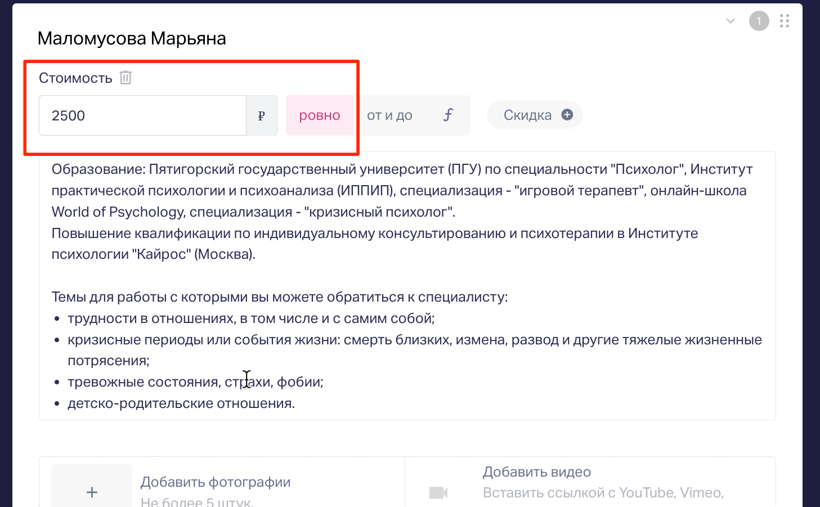Screen dimensions: 820x507
Task: Collapse the card using the chevron
Action: click(x=731, y=21)
